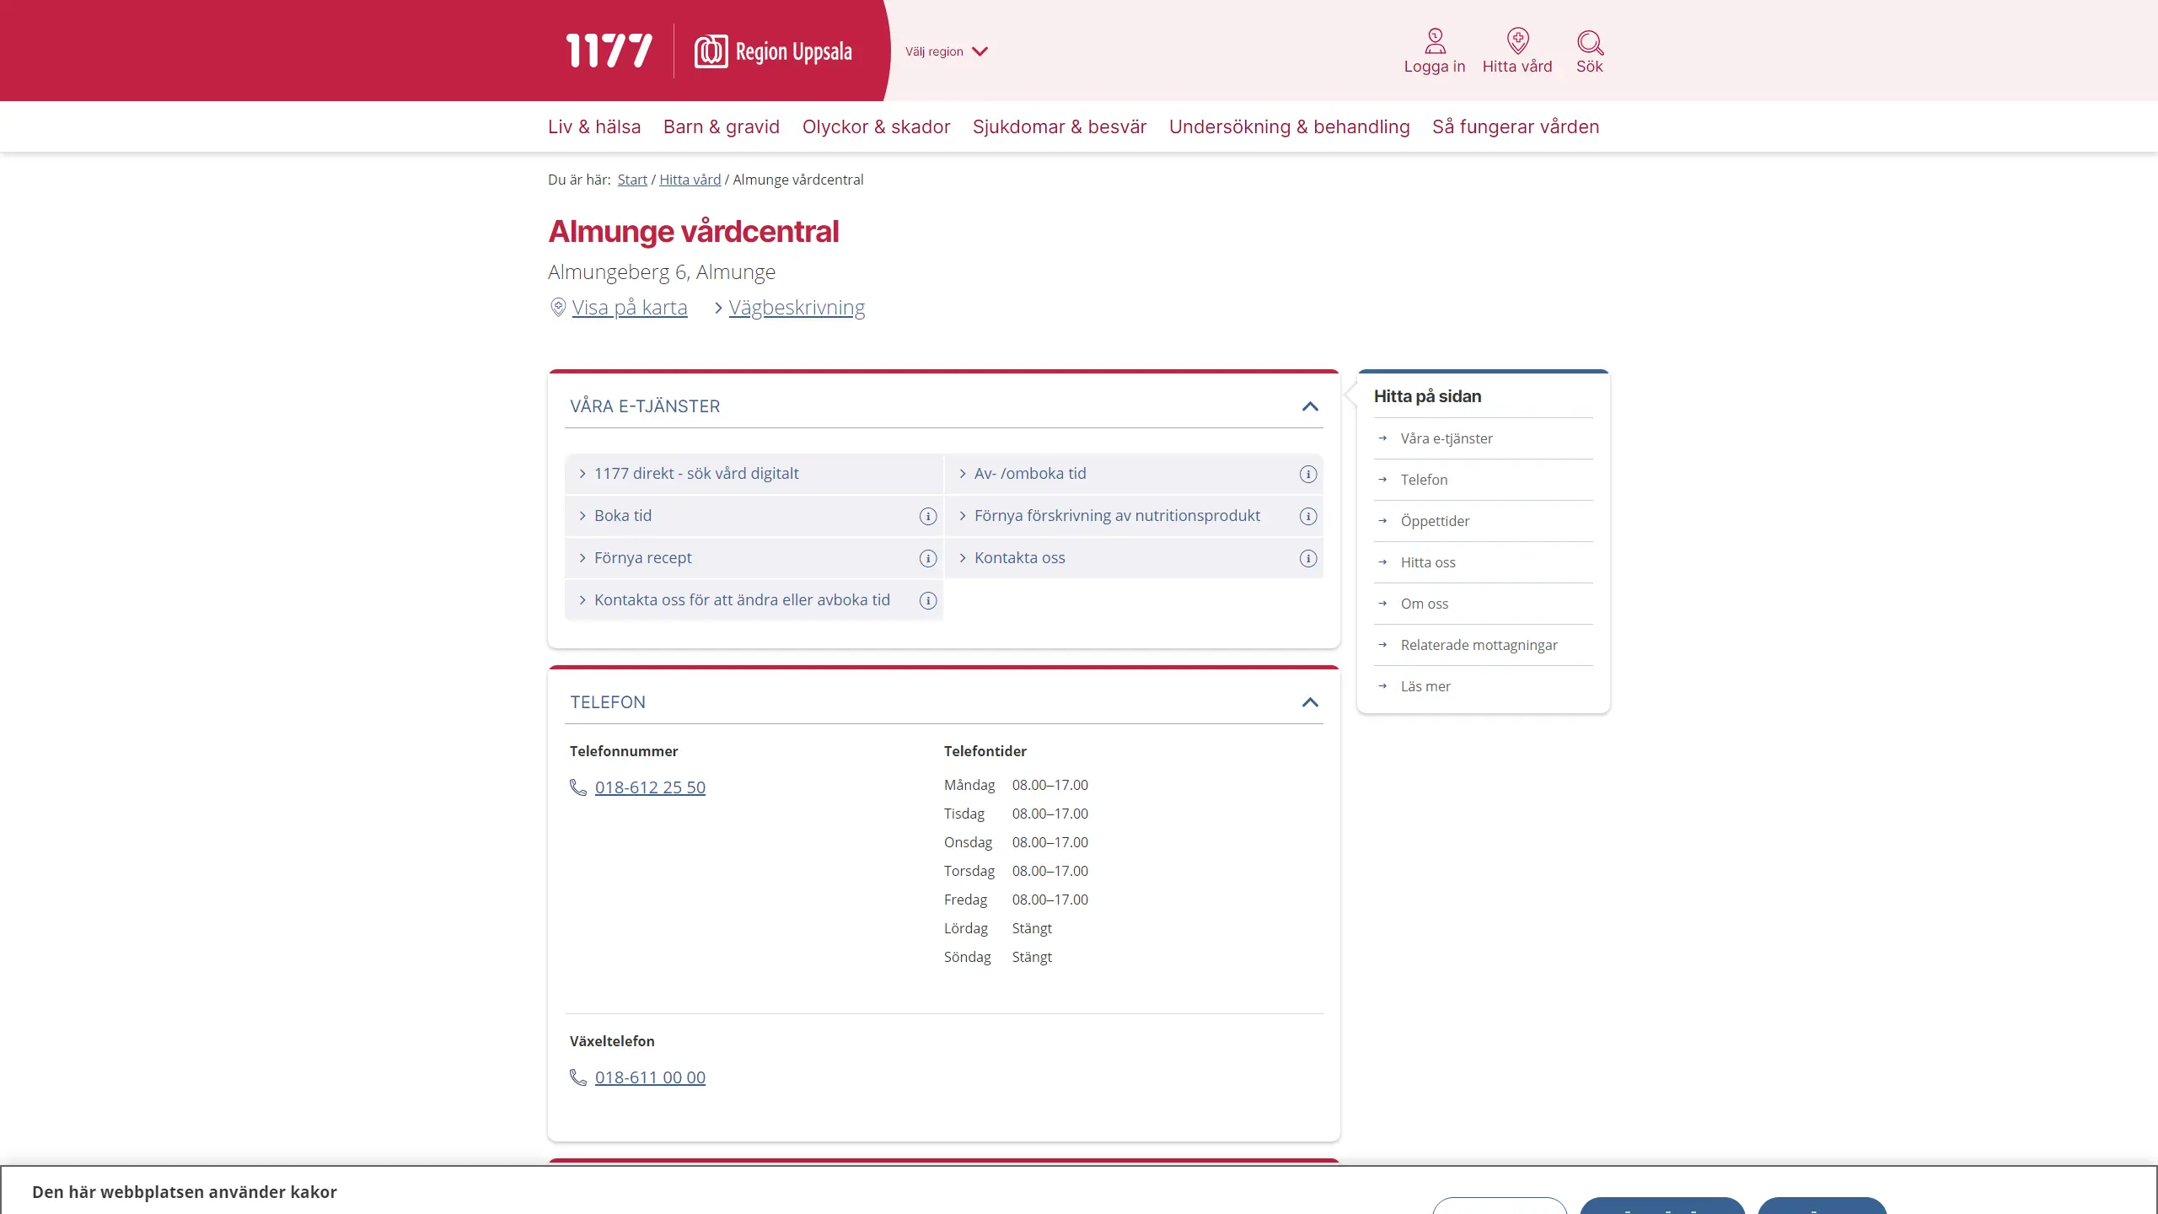Open Undersökning & behandling menu

1289,126
